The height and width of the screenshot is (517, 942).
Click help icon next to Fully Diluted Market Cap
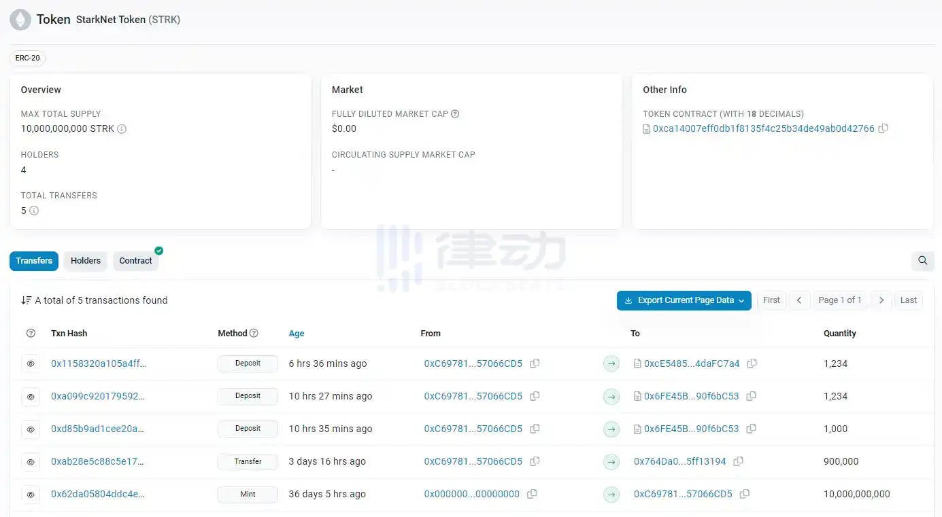455,114
